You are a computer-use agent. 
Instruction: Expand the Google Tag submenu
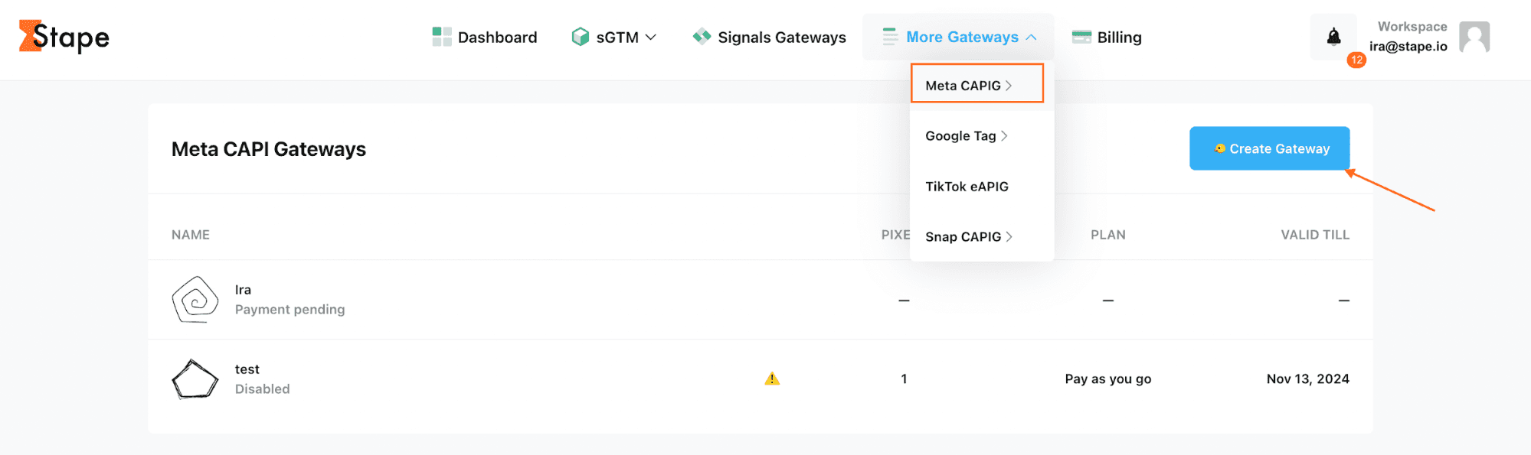point(967,136)
